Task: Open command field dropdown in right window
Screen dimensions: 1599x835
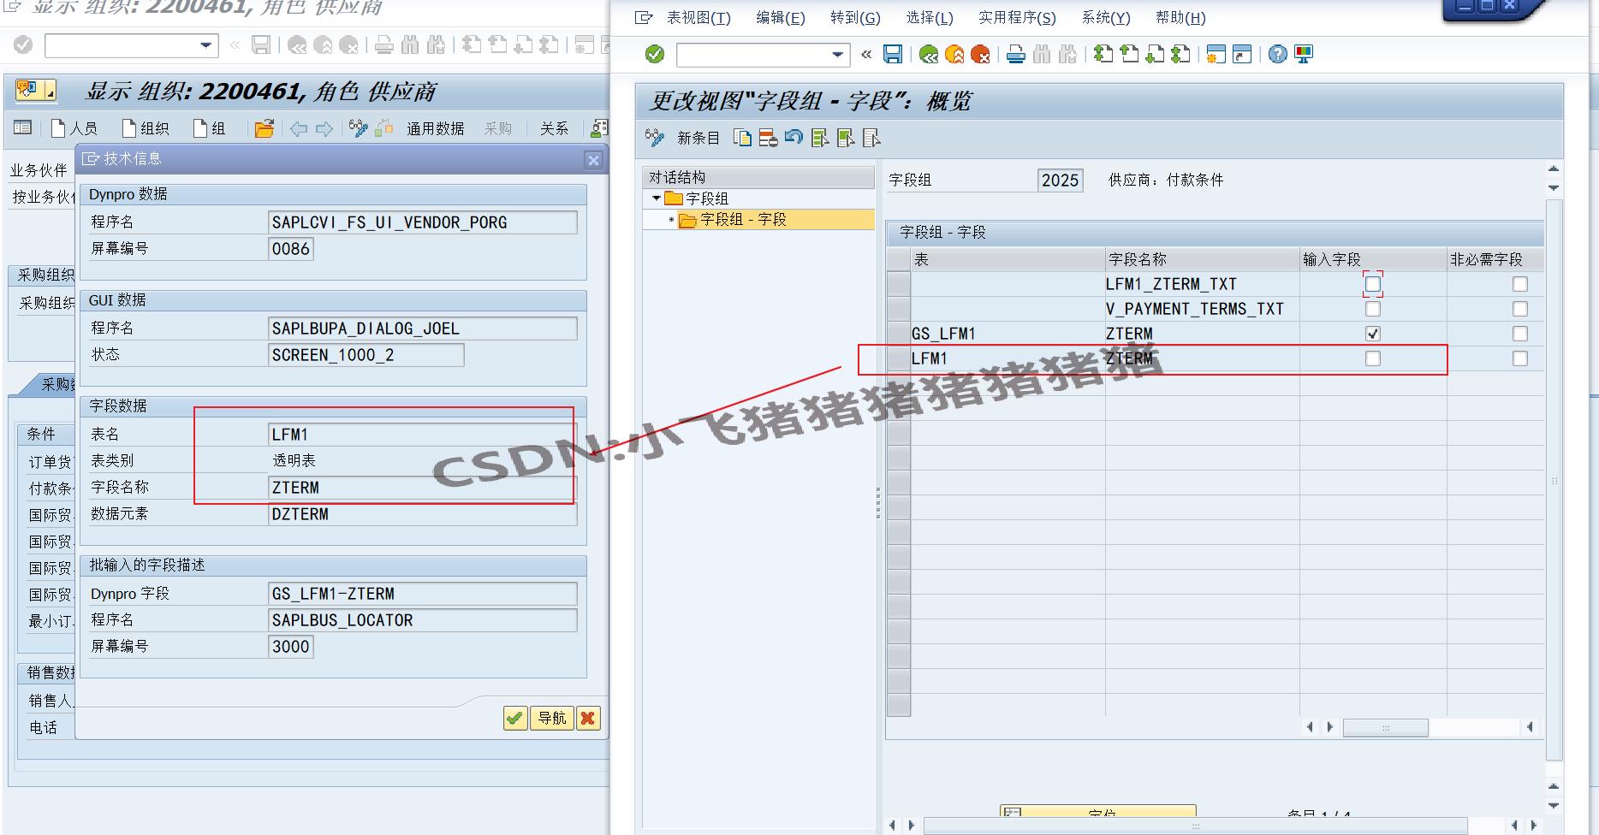Action: 838,55
